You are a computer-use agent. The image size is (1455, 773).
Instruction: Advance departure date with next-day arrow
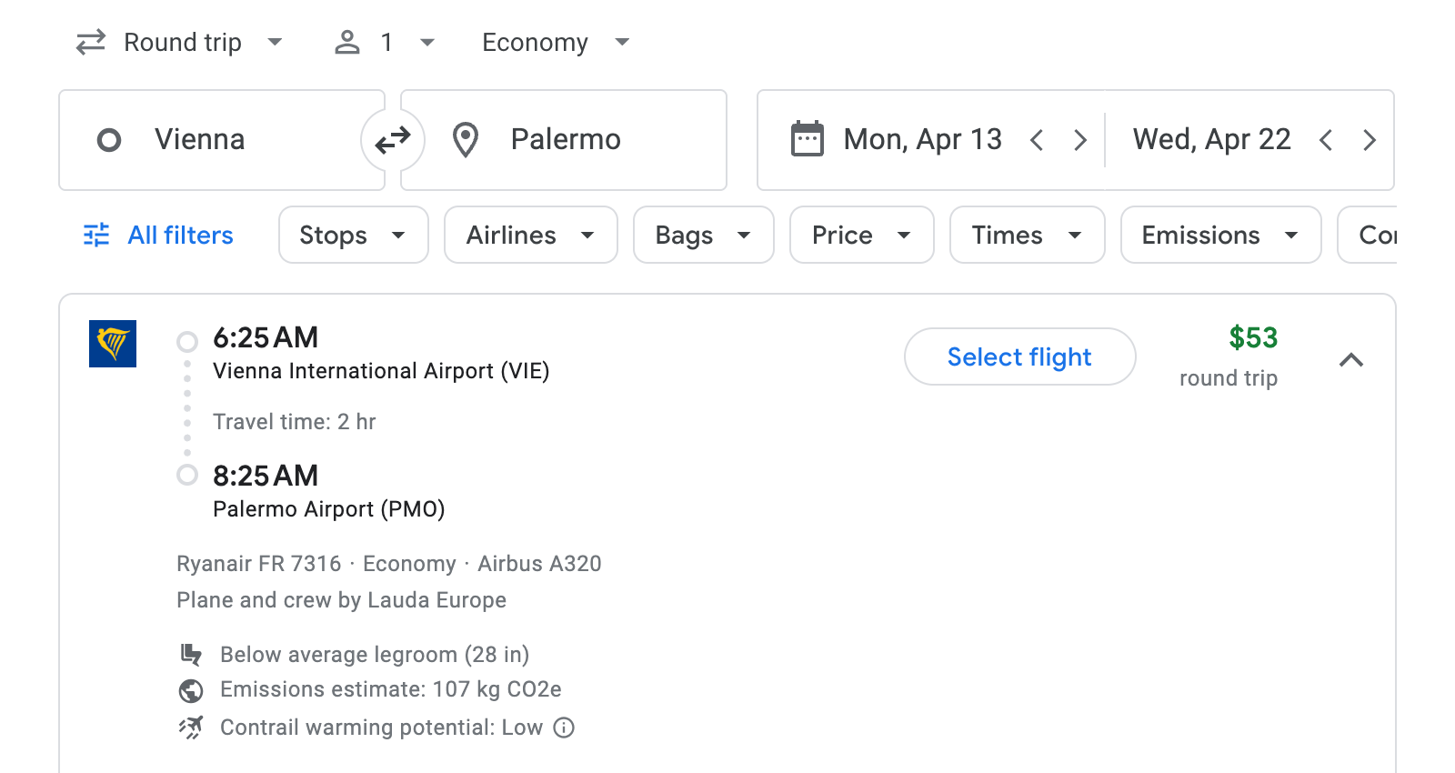[x=1080, y=140]
